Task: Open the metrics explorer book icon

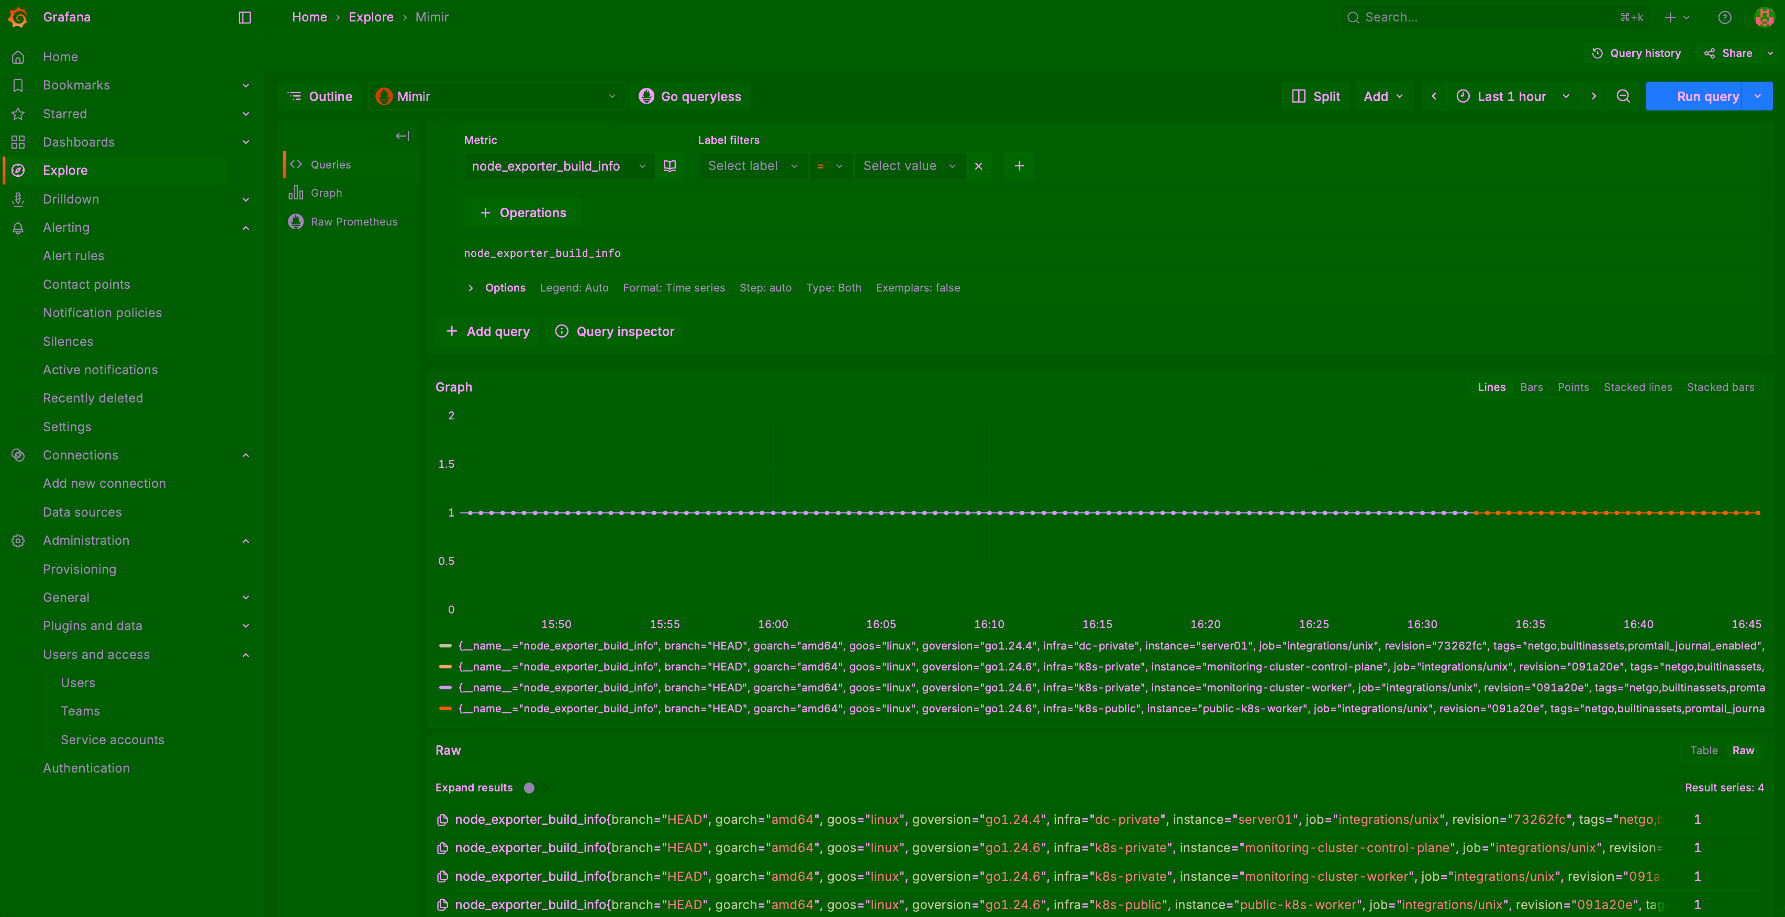Action: (668, 165)
